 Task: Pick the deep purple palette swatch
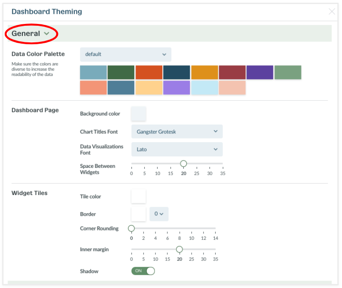tap(260, 72)
